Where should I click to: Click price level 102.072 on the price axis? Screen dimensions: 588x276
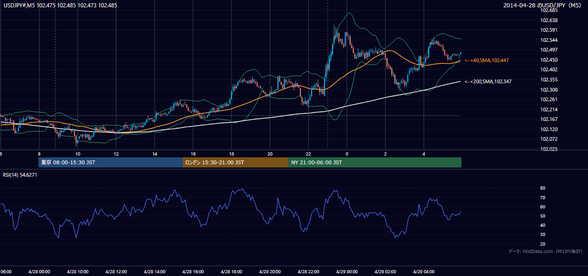tap(548, 139)
